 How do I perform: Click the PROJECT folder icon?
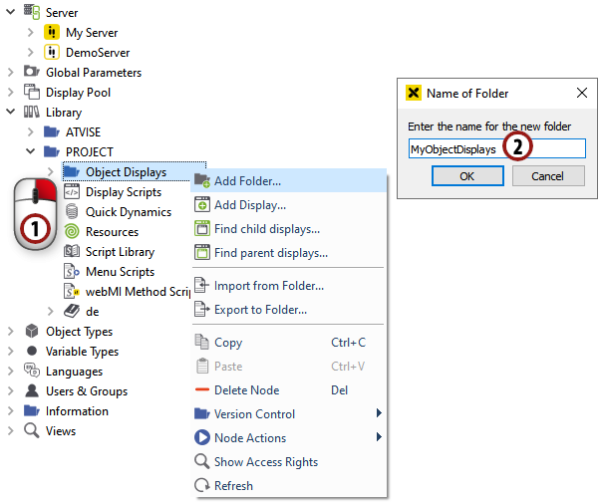coord(52,151)
